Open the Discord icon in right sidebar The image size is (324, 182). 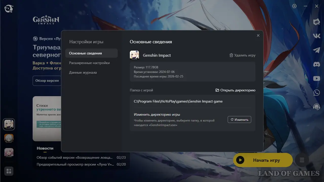point(316,64)
